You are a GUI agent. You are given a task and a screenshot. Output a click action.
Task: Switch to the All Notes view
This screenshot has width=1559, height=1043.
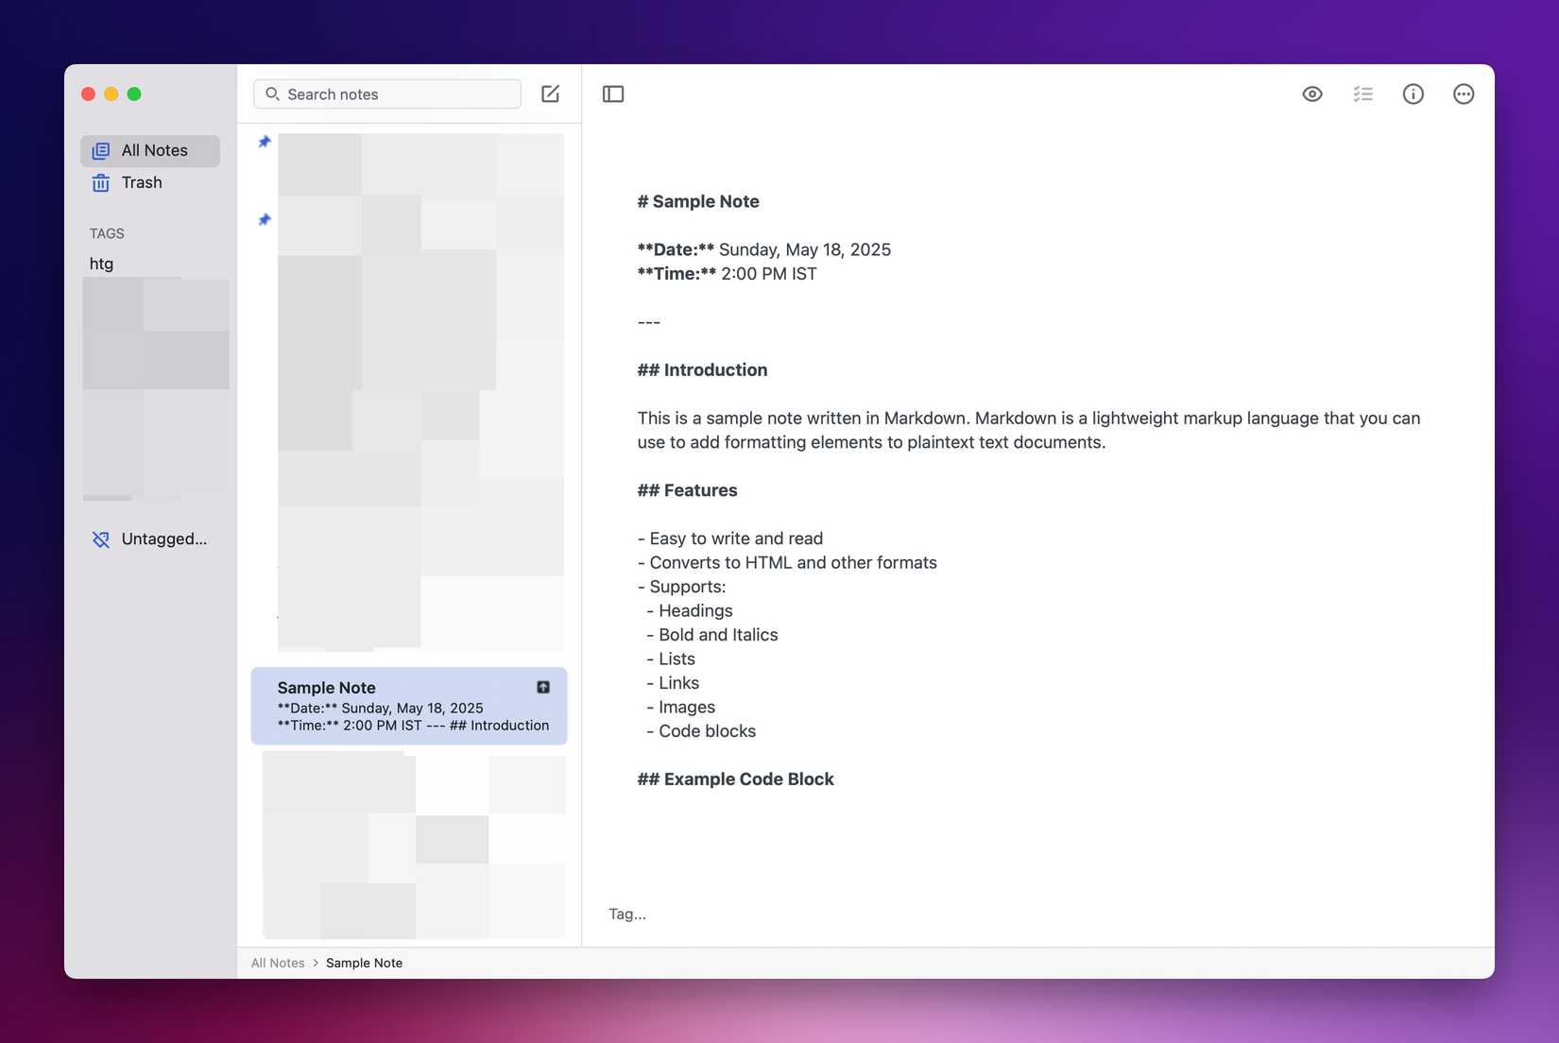[x=154, y=149]
